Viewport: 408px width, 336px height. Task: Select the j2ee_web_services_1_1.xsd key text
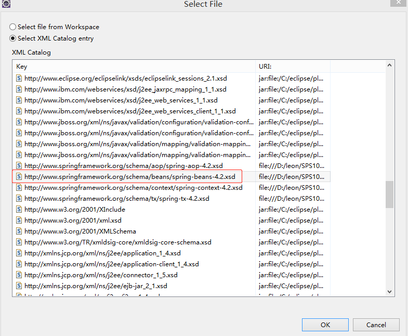pos(121,100)
